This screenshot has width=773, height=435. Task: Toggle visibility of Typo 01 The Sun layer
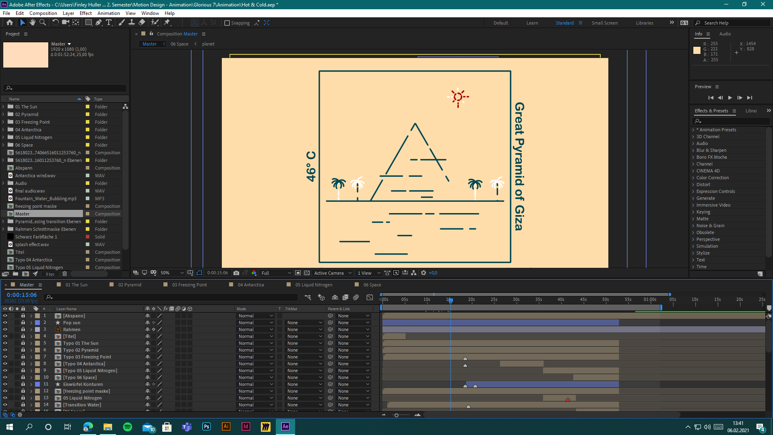5,343
